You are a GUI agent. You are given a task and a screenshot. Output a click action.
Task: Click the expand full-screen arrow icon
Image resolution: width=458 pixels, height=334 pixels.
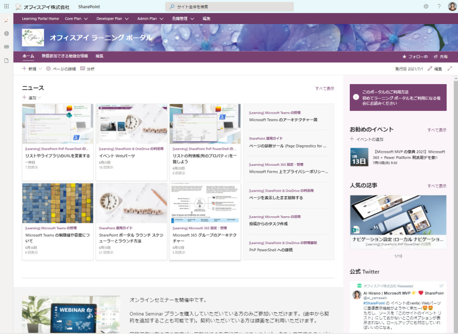[449, 69]
